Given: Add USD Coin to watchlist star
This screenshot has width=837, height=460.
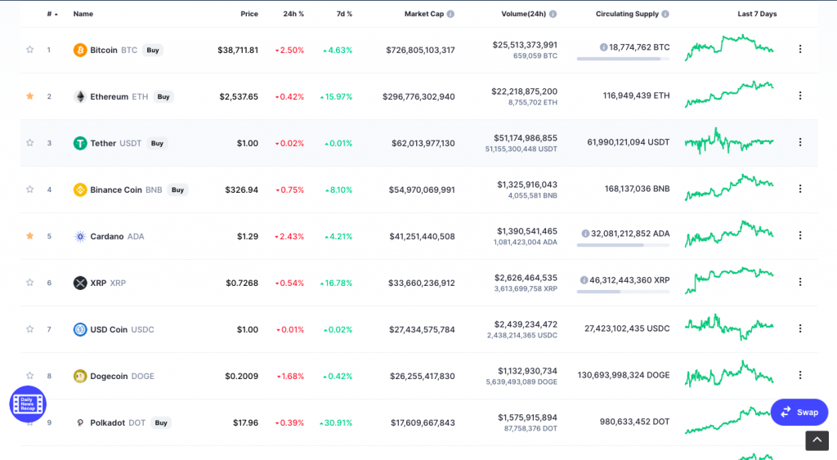Looking at the screenshot, I should [30, 328].
